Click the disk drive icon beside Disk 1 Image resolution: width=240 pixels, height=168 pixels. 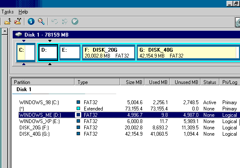tap(19, 34)
